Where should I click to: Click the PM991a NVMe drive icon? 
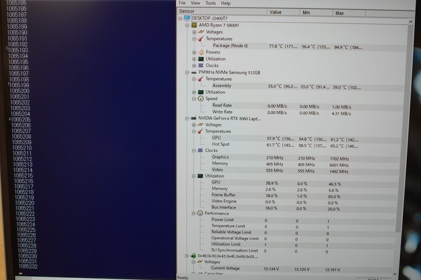[x=194, y=72]
